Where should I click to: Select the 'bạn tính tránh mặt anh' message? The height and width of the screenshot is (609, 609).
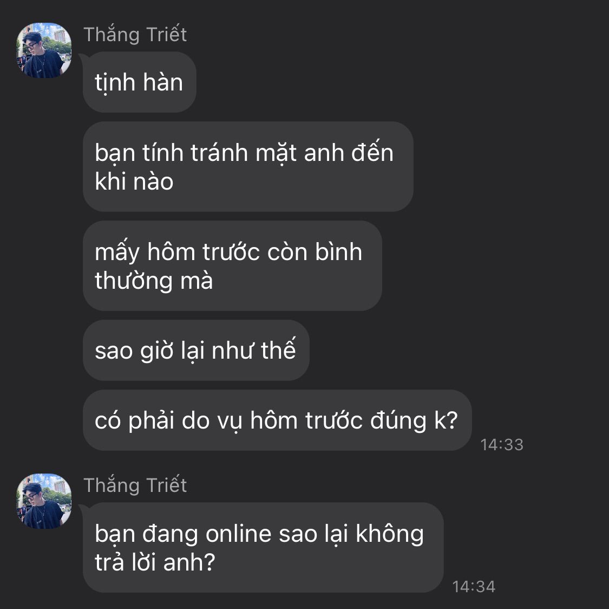248,167
